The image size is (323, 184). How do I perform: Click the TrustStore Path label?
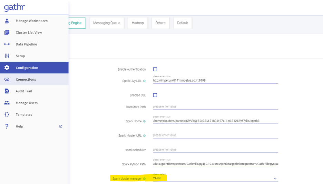pos(136,107)
